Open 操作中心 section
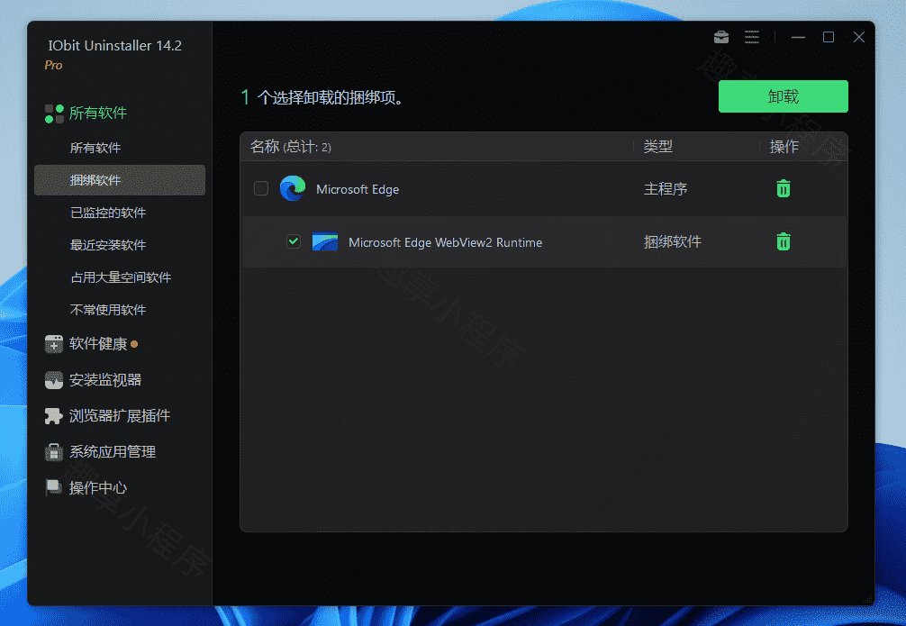Viewport: 906px width, 626px height. 98,487
